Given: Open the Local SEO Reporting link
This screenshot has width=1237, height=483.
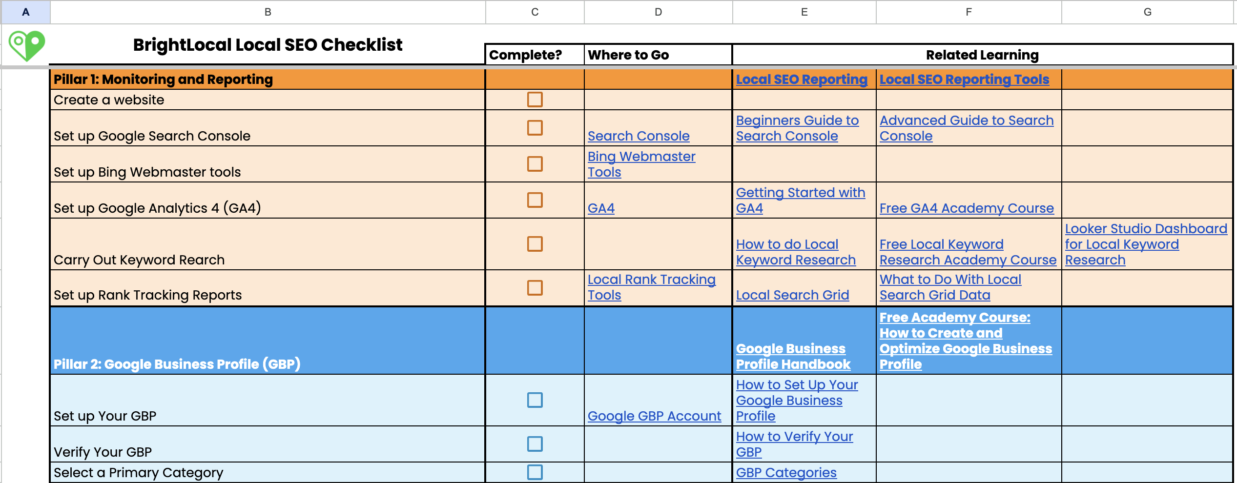Looking at the screenshot, I should [x=801, y=79].
